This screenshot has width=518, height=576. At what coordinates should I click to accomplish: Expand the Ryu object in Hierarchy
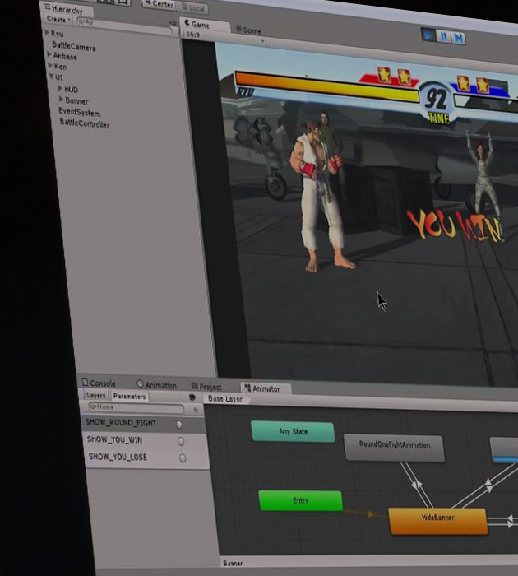tap(47, 33)
